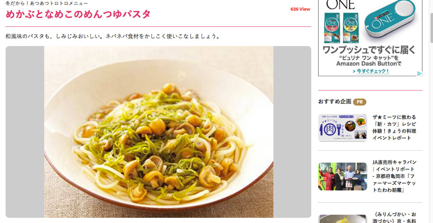
Task: Open the みりんづかい・お酒づかい article link
Action: click(x=394, y=217)
